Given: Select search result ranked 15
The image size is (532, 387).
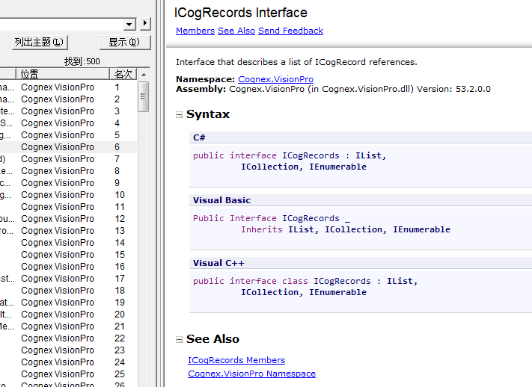Looking at the screenshot, I should tap(69, 255).
